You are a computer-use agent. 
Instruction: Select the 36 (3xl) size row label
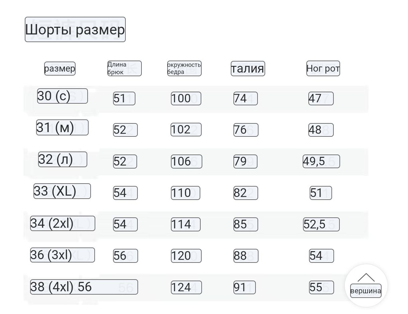click(x=63, y=255)
